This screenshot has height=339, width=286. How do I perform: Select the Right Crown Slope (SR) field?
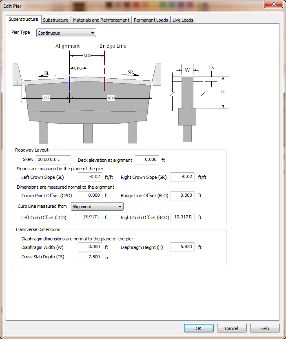pos(182,177)
